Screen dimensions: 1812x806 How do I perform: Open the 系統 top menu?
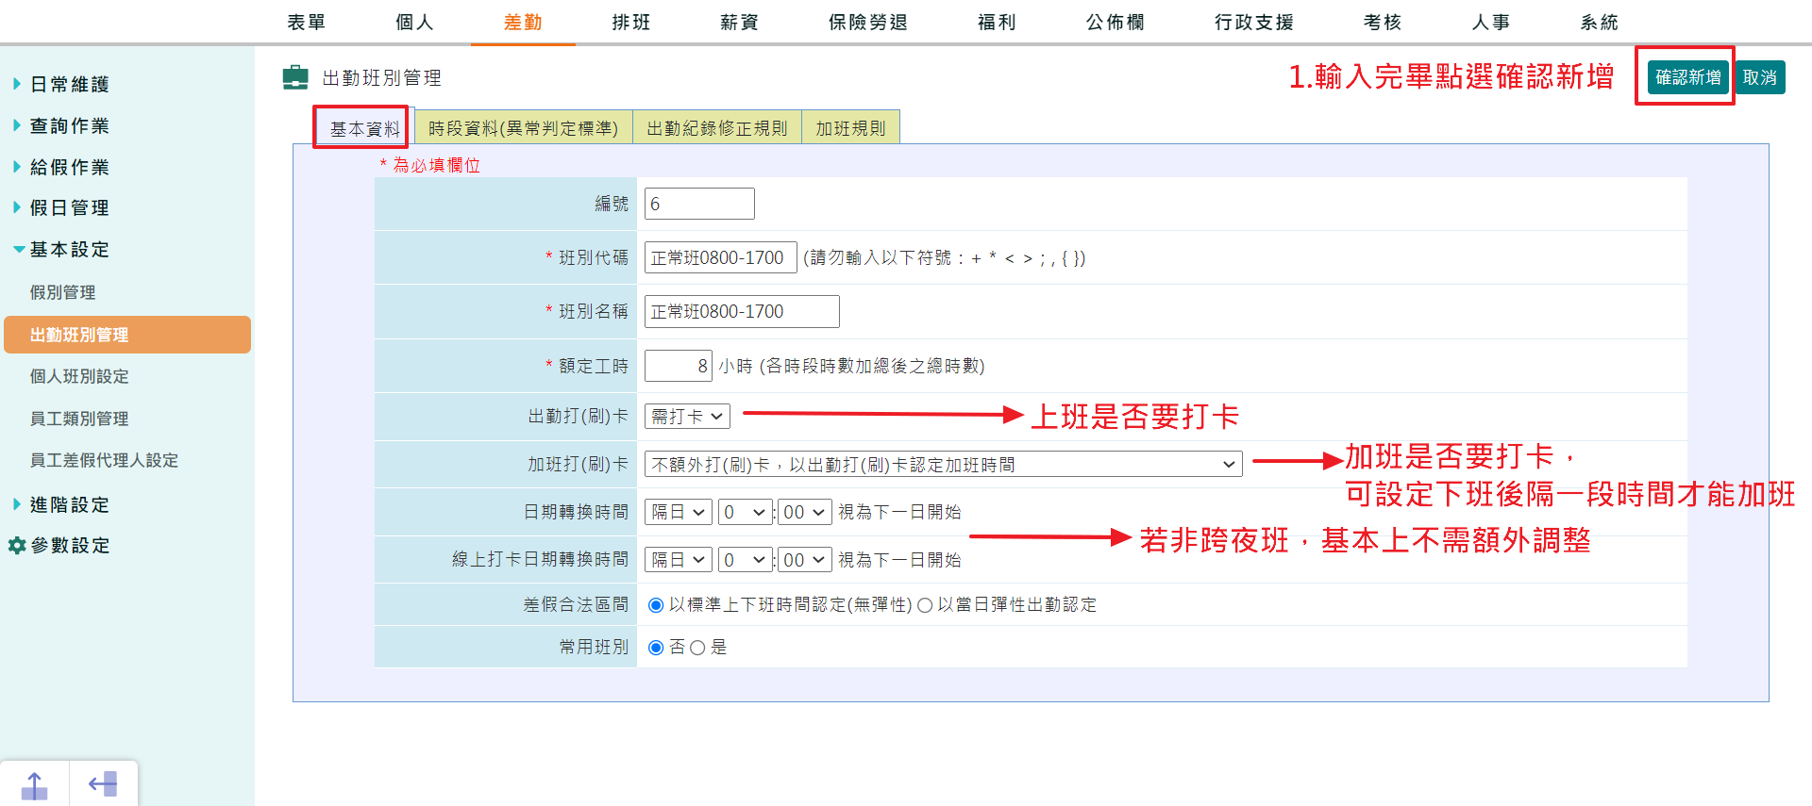[x=1600, y=22]
